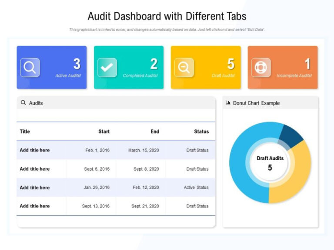This screenshot has height=250, width=334.
Task: Click the Active Audits! label
Action: 68,76
